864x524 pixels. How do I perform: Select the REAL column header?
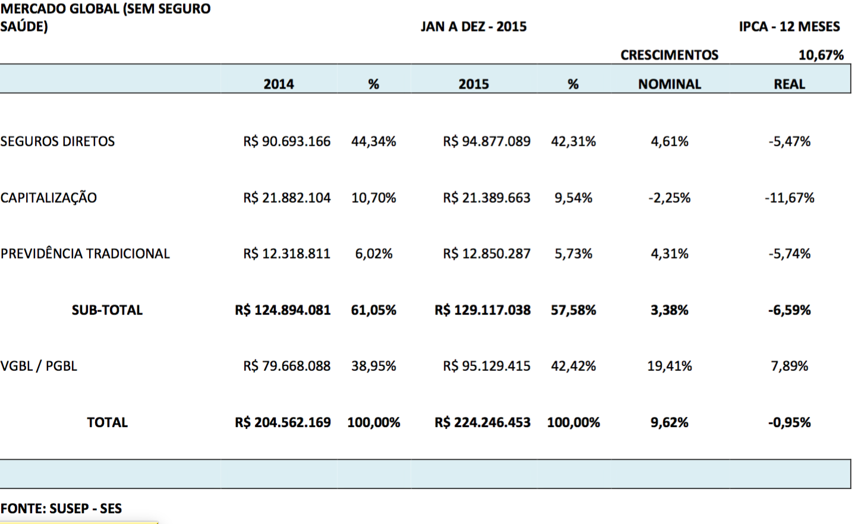(x=789, y=84)
